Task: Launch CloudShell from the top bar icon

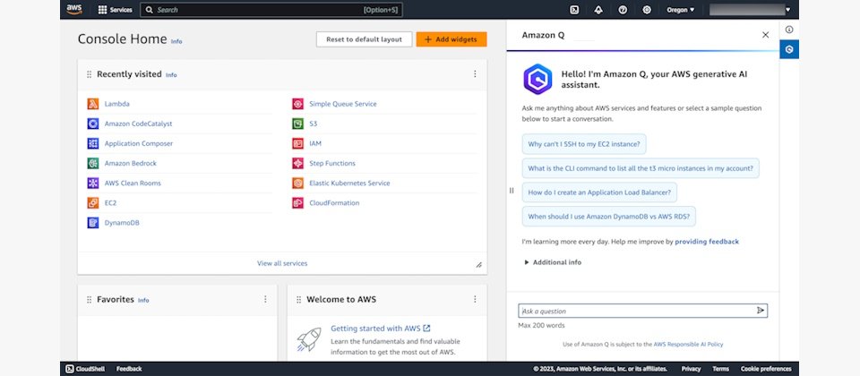Action: tap(574, 10)
